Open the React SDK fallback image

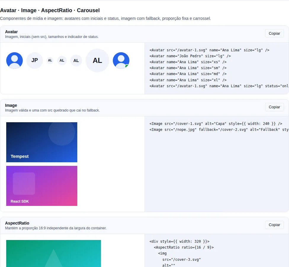[x=42, y=186]
